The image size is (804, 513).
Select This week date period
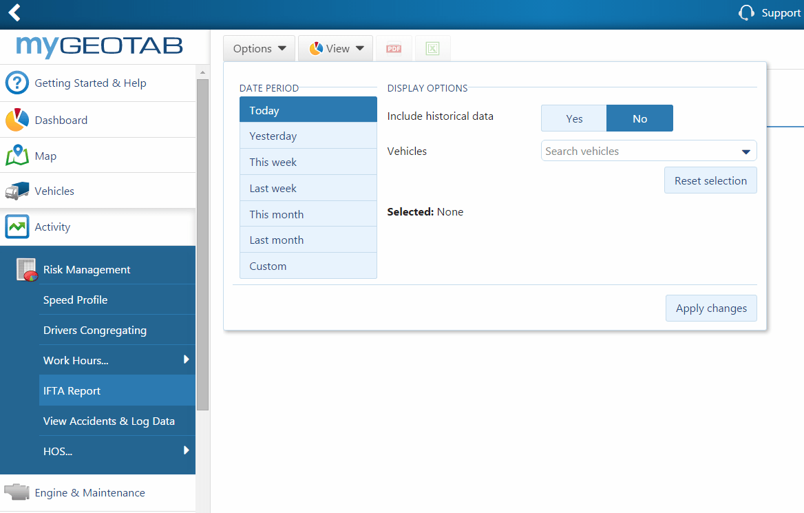click(308, 162)
